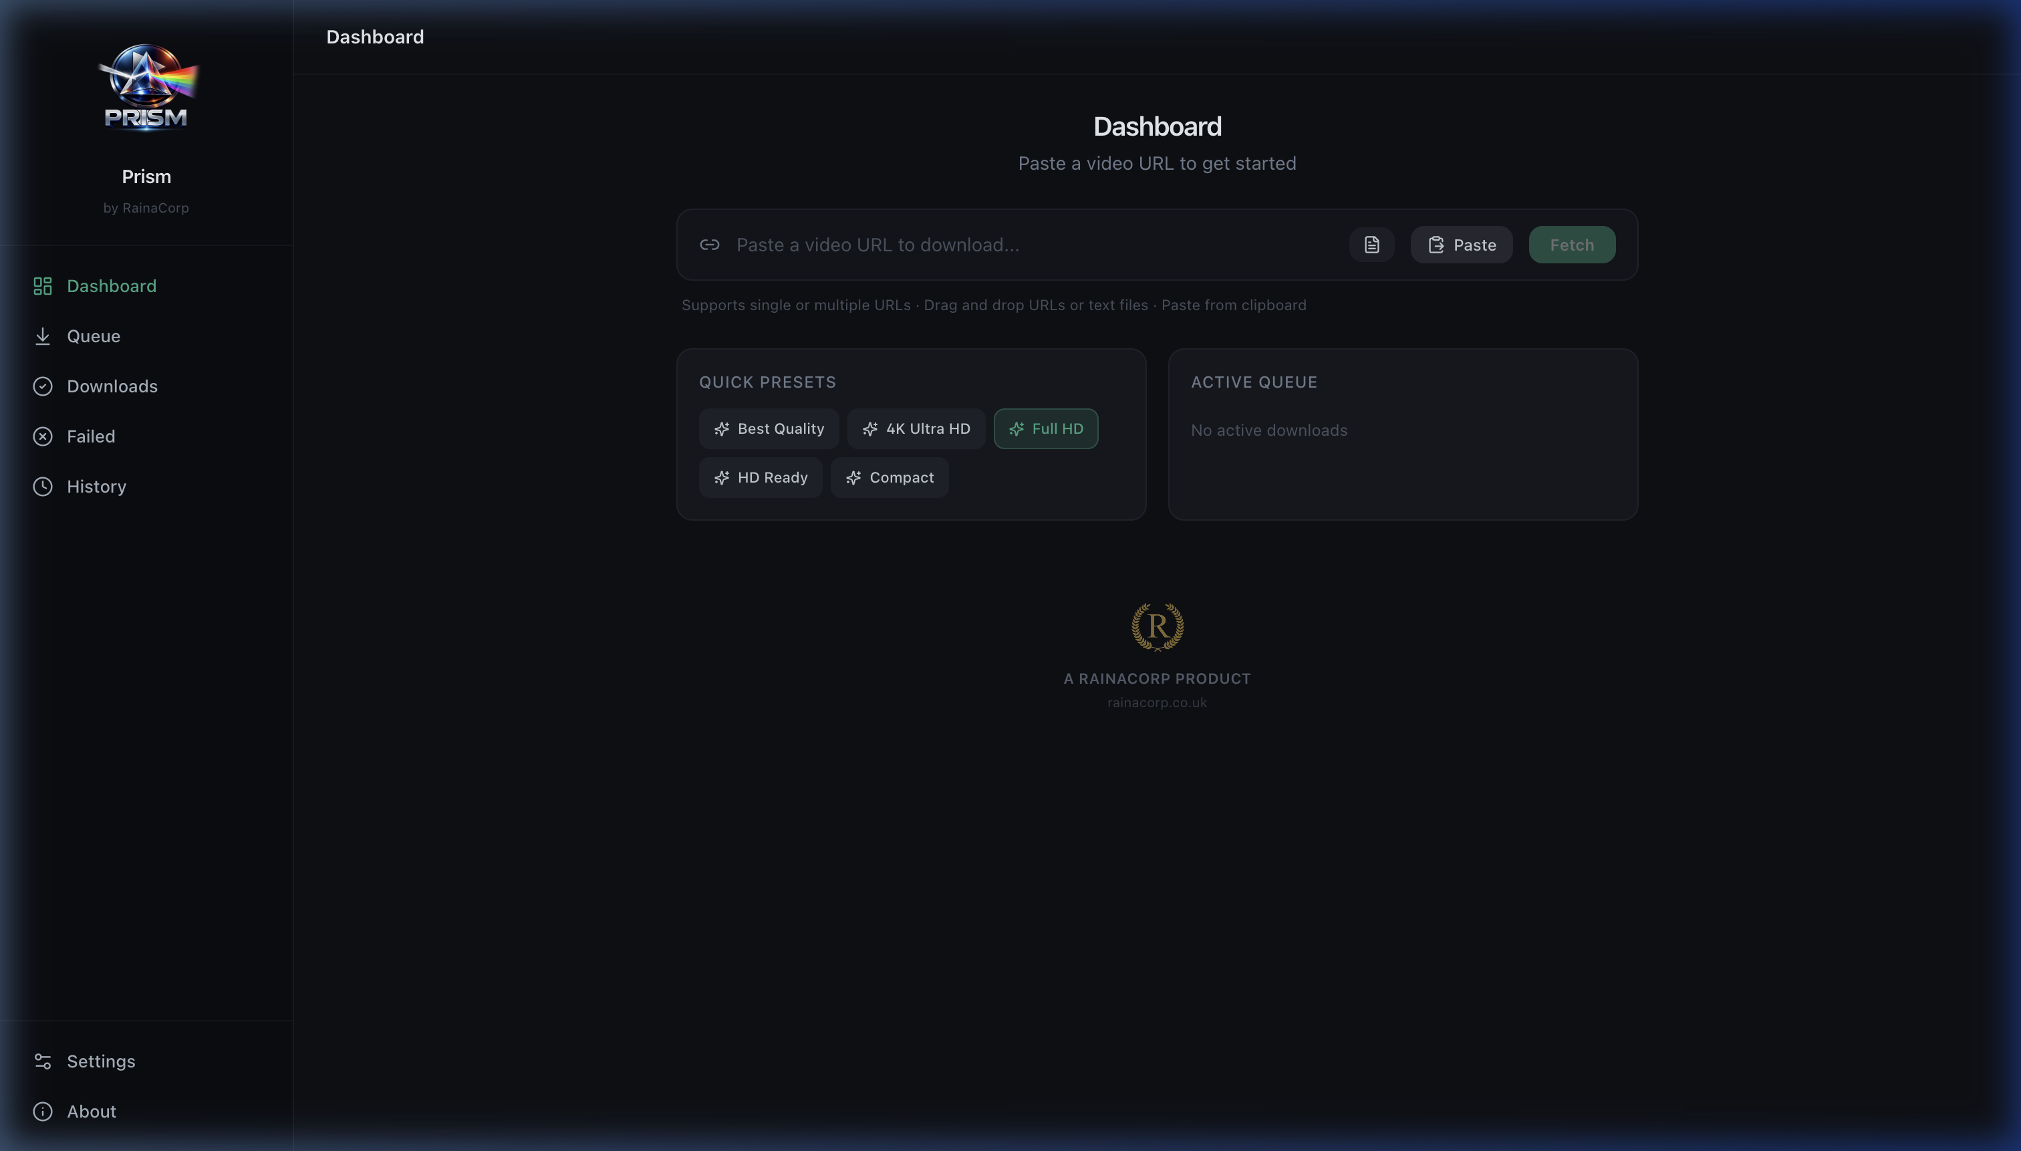
Task: Select the Dashboard grid icon in sidebar
Action: (43, 286)
